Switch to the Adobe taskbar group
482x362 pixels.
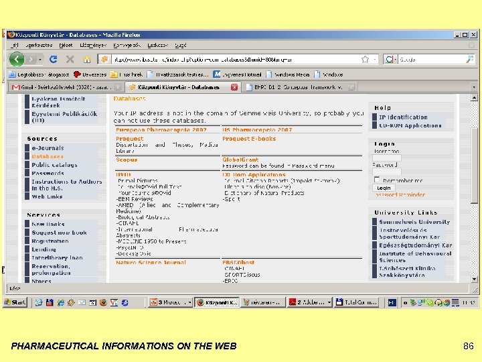point(310,302)
